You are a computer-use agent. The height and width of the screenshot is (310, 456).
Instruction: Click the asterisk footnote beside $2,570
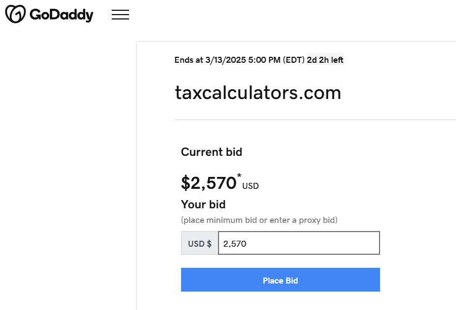coord(239,176)
